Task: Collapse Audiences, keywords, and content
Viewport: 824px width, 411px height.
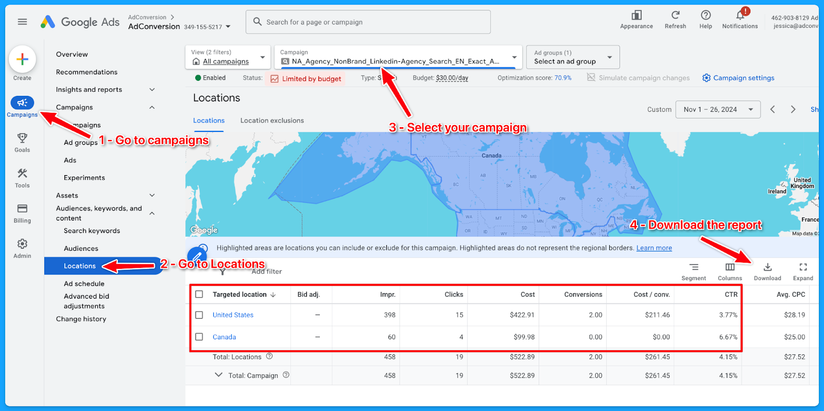Action: click(152, 213)
